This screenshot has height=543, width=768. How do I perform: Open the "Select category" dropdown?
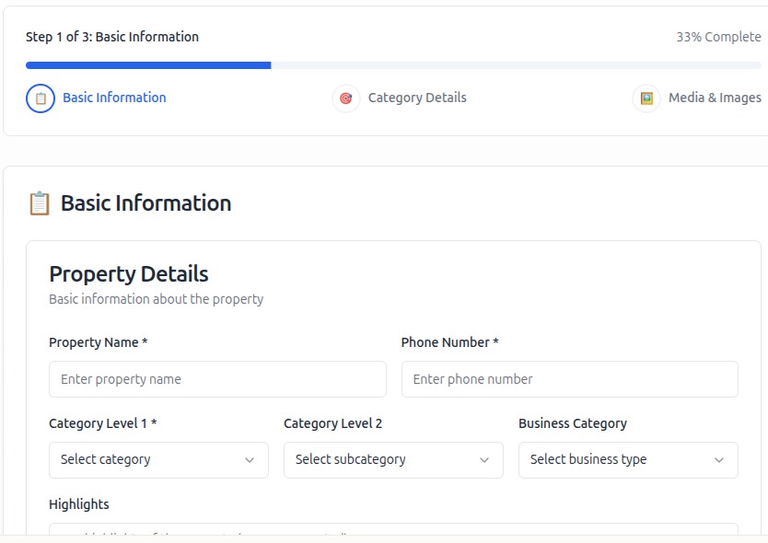point(147,460)
